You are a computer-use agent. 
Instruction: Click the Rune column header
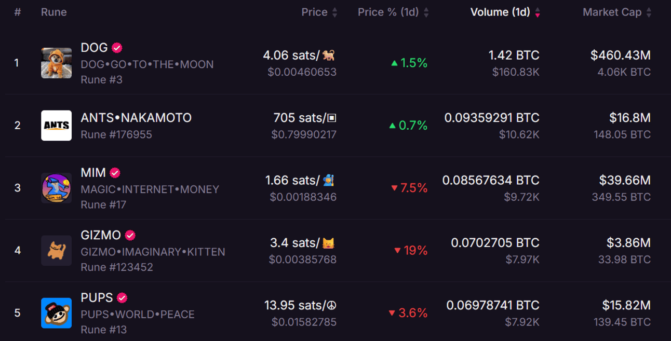[54, 12]
